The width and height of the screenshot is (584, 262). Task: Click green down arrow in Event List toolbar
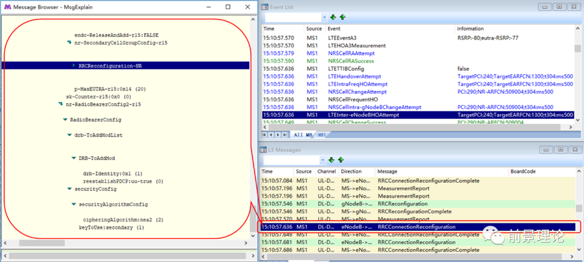point(333,17)
